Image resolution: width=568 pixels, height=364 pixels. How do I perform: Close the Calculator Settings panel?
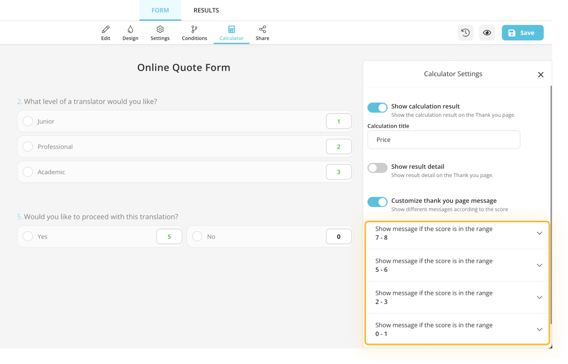[541, 75]
